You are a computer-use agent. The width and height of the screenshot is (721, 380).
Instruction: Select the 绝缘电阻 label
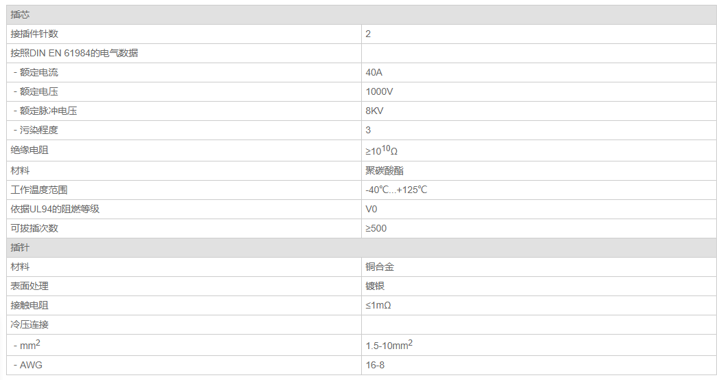(x=30, y=150)
